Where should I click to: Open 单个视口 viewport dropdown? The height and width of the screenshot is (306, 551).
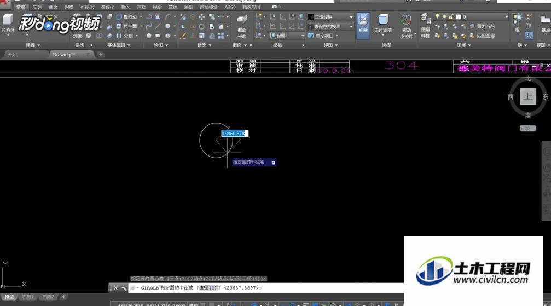pos(323,36)
